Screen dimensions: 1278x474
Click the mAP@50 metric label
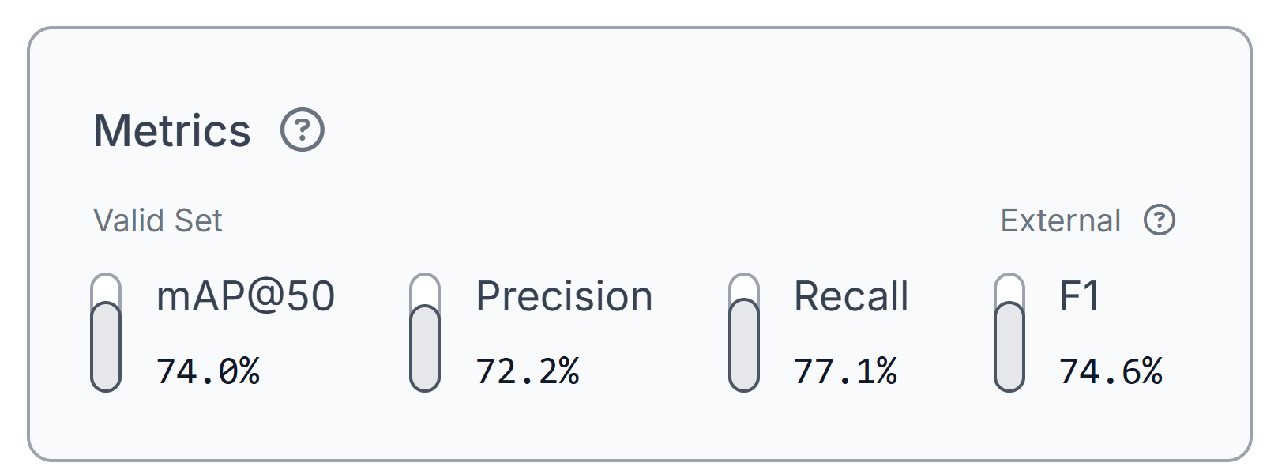click(246, 296)
